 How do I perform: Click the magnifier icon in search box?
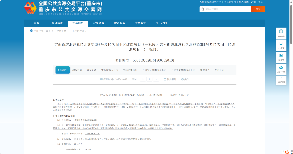[202, 9]
